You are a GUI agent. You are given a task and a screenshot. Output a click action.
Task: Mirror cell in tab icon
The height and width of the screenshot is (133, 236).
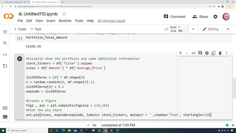coord(214,53)
